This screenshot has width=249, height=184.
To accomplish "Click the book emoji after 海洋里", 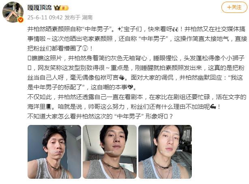I will point(48,107).
